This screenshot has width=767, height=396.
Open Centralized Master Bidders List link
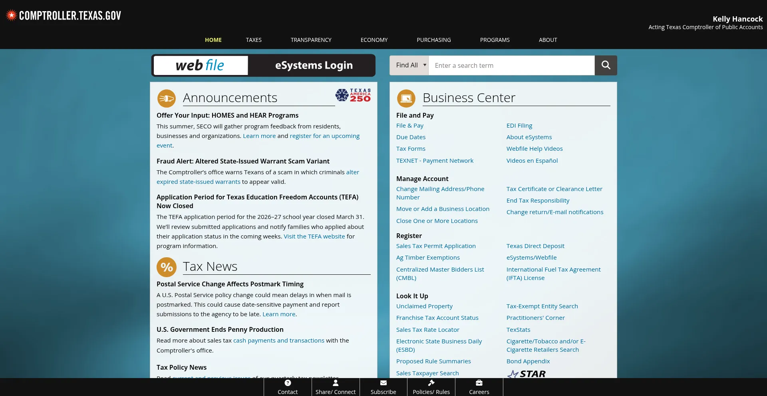(440, 274)
